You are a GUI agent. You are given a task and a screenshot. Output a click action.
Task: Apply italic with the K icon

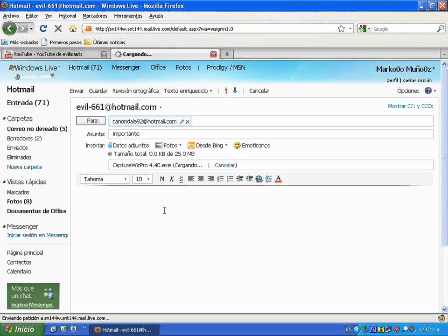pyautogui.click(x=171, y=179)
